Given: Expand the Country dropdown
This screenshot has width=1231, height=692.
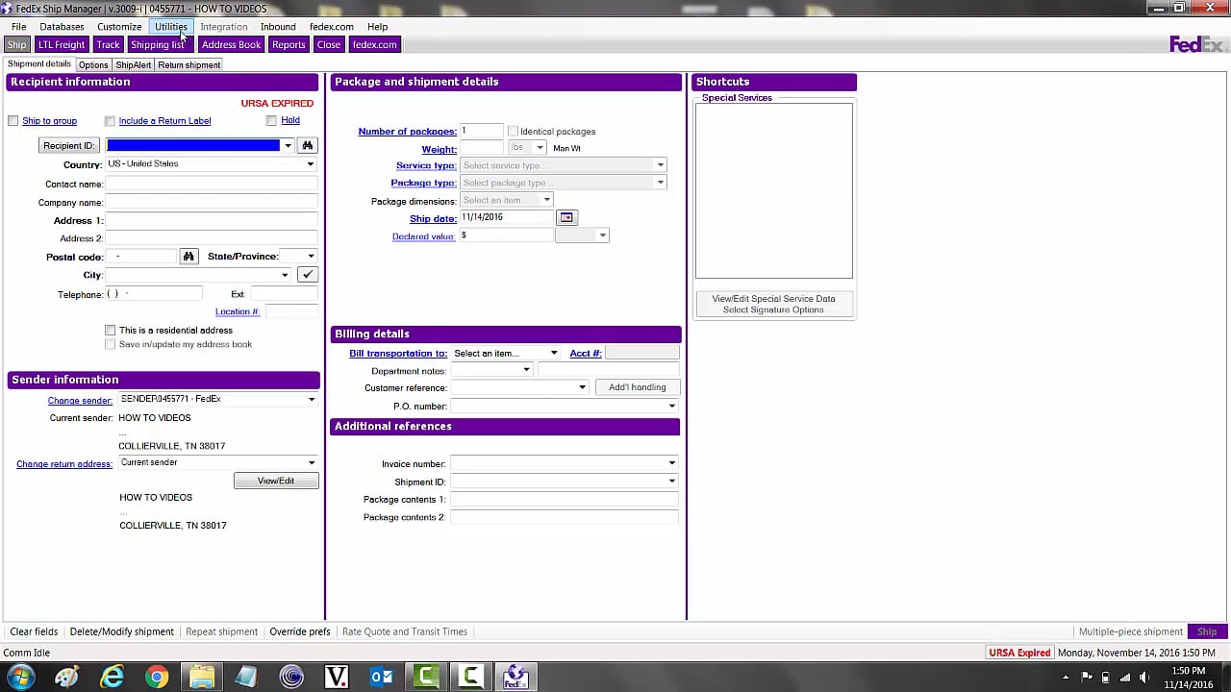Looking at the screenshot, I should point(212,164).
